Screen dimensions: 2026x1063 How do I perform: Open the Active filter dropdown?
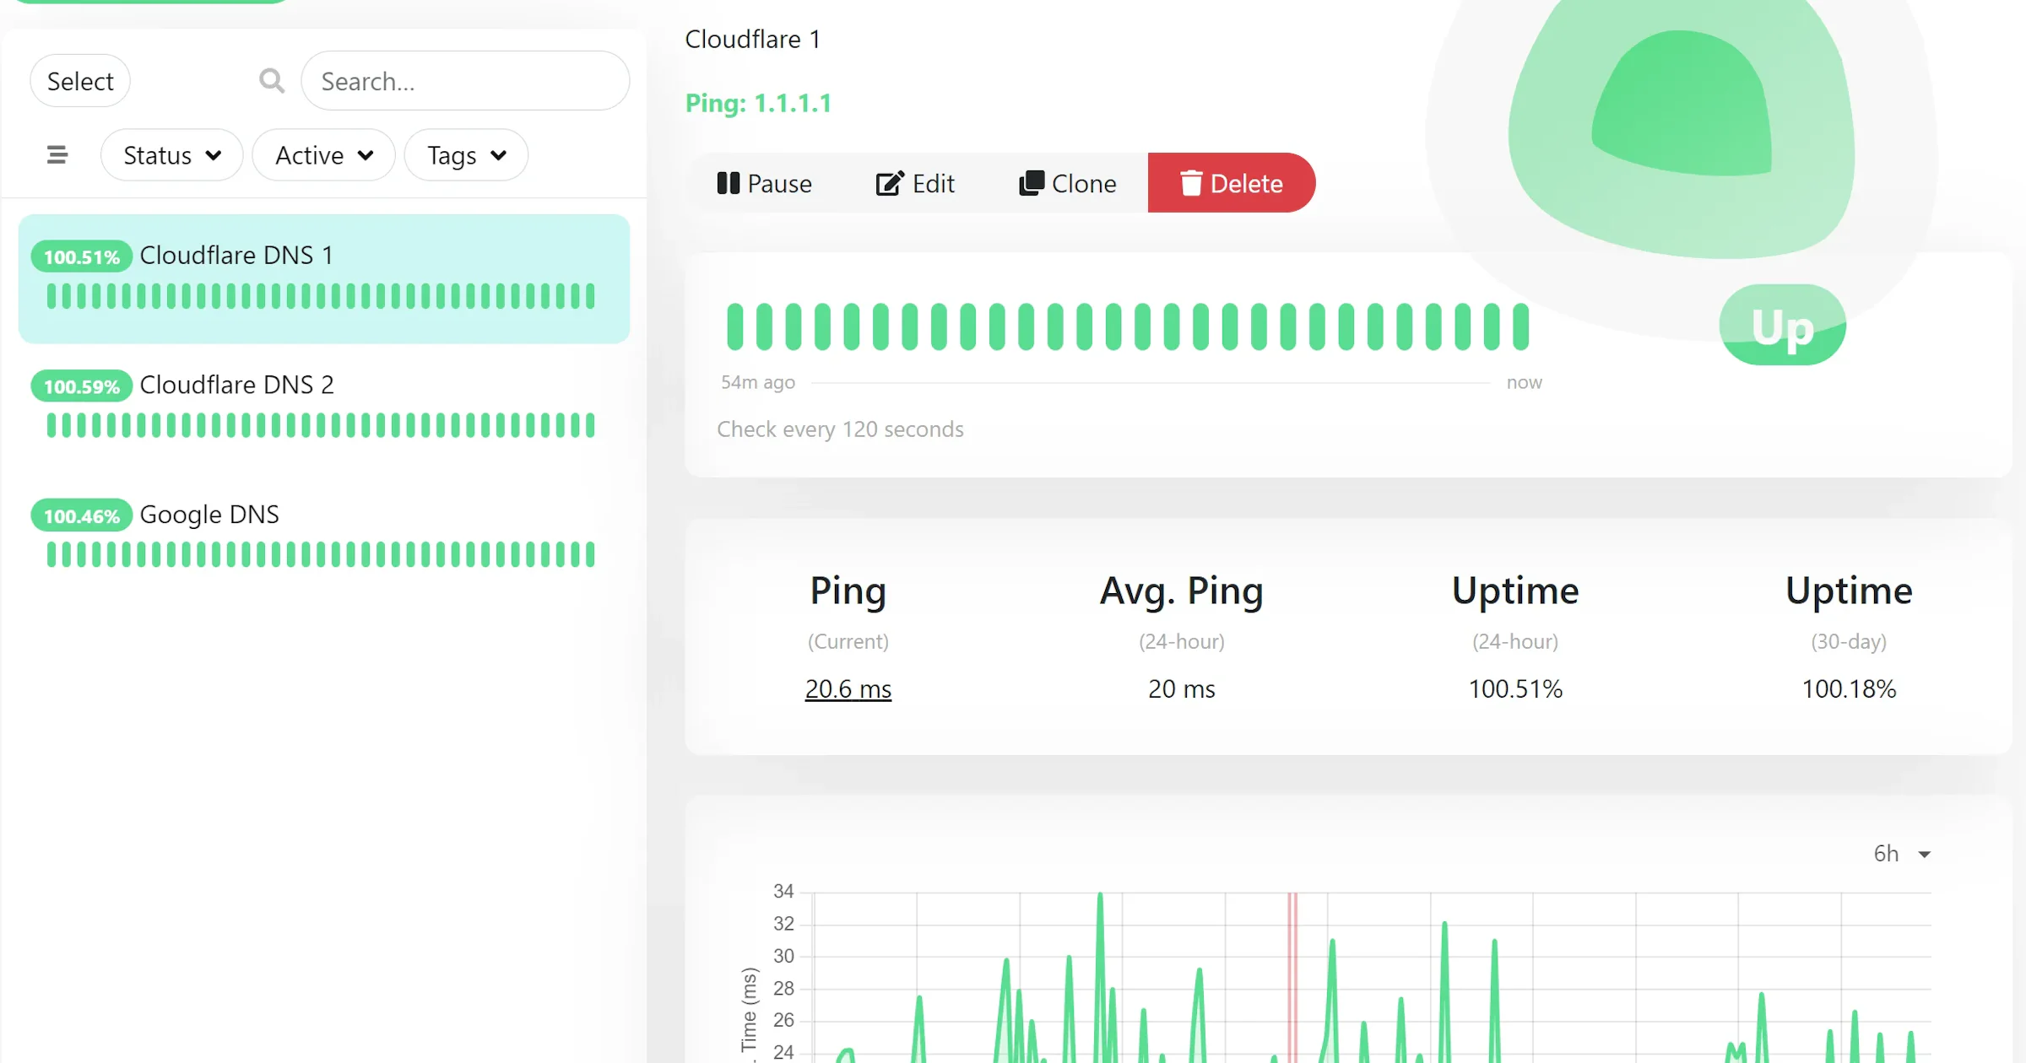pyautogui.click(x=324, y=155)
